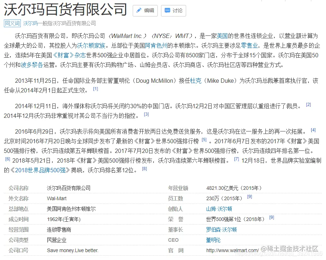
Task: Click reference footnote [8]
Action: [x=145, y=169]
